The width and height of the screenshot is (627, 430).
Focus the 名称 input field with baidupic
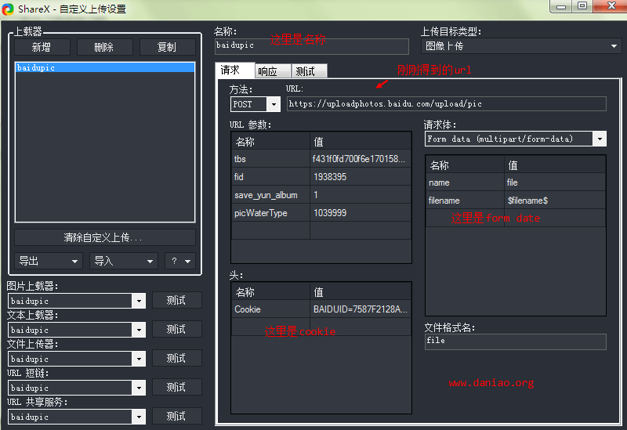point(311,46)
